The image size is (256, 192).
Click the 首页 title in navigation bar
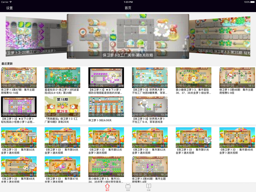(128, 8)
